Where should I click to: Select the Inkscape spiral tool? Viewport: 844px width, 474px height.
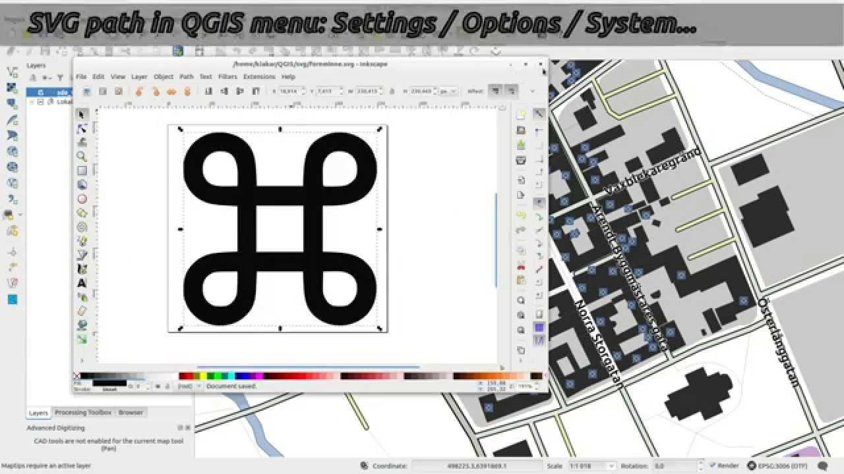pos(82,226)
